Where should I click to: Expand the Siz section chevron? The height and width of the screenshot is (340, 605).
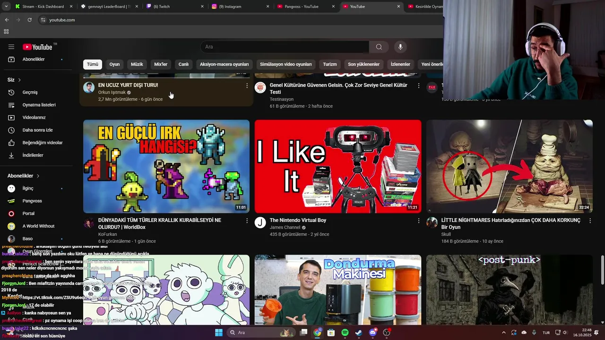[x=19, y=80]
